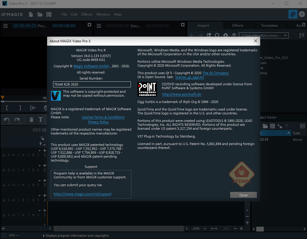
Task: Save icon in project folder panel
Action: [x=272, y=126]
